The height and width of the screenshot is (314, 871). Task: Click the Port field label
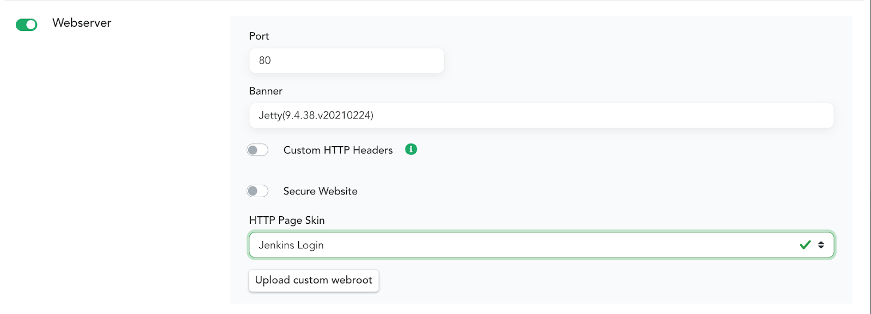[x=259, y=36]
